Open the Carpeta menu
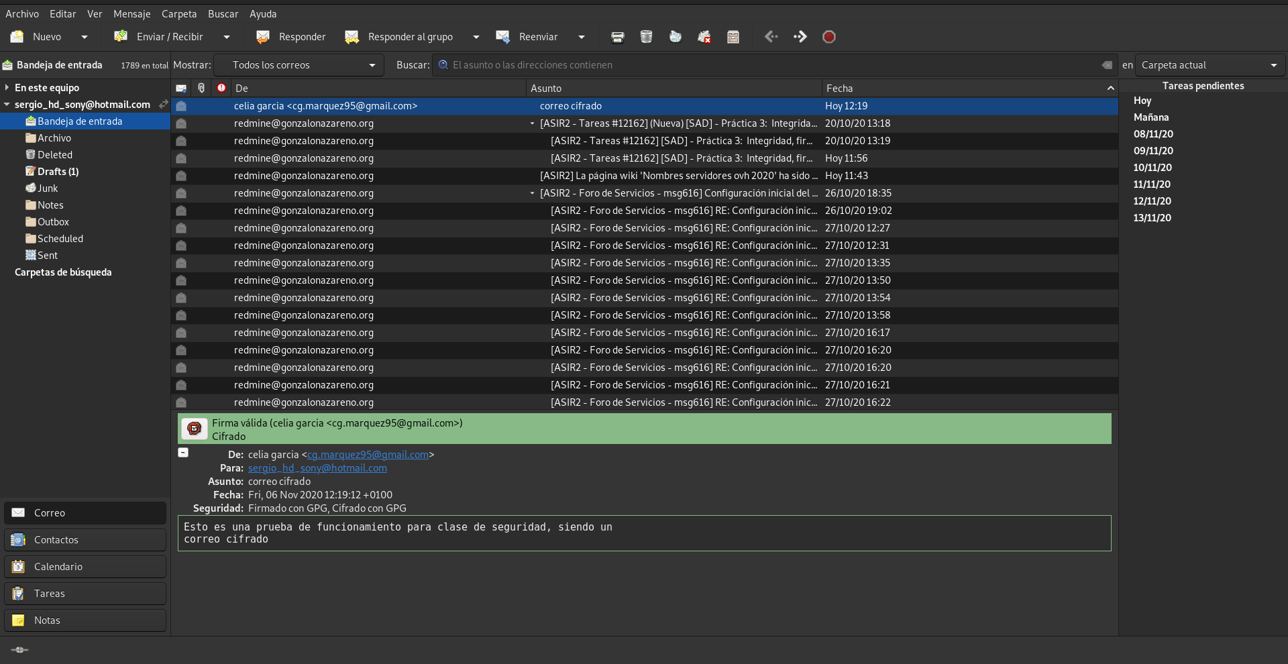 click(x=179, y=13)
